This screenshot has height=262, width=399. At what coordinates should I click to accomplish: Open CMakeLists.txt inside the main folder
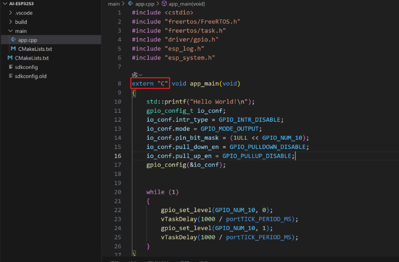(35, 49)
